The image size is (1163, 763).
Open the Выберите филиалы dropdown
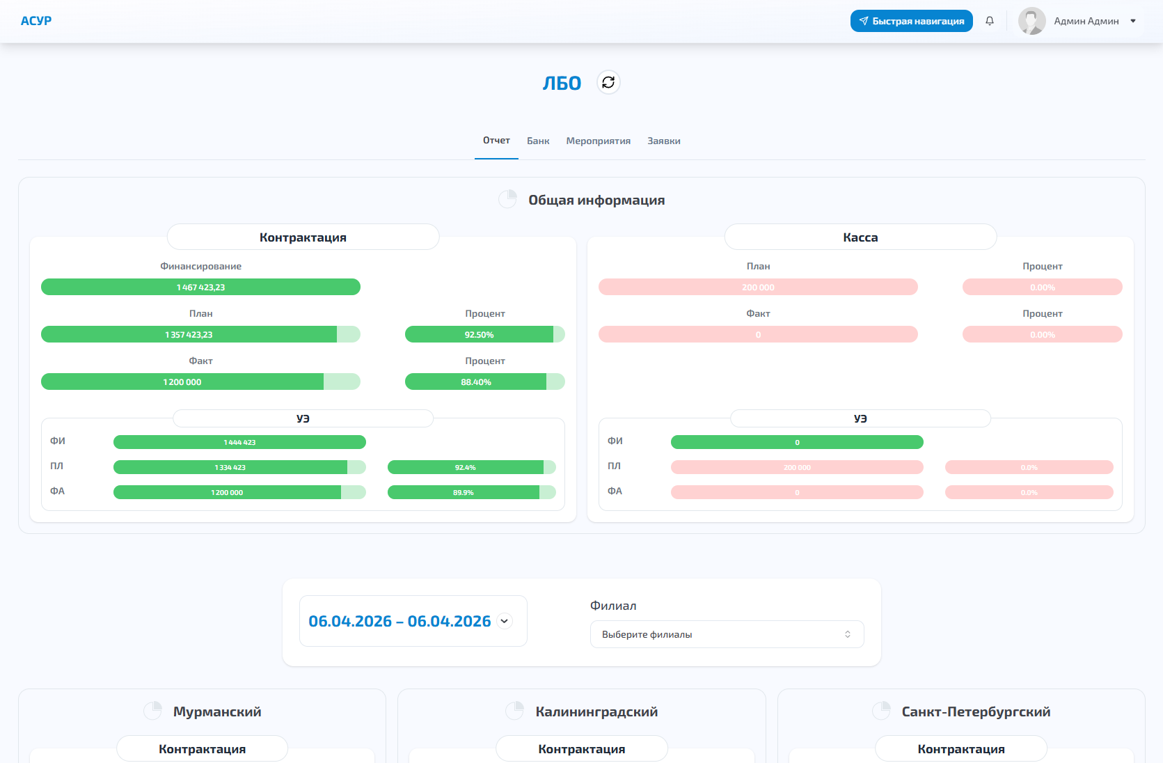[727, 634]
